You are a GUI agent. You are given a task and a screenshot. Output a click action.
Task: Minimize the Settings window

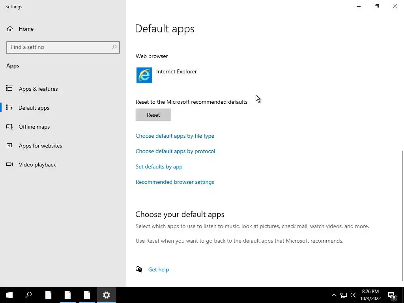click(x=358, y=6)
